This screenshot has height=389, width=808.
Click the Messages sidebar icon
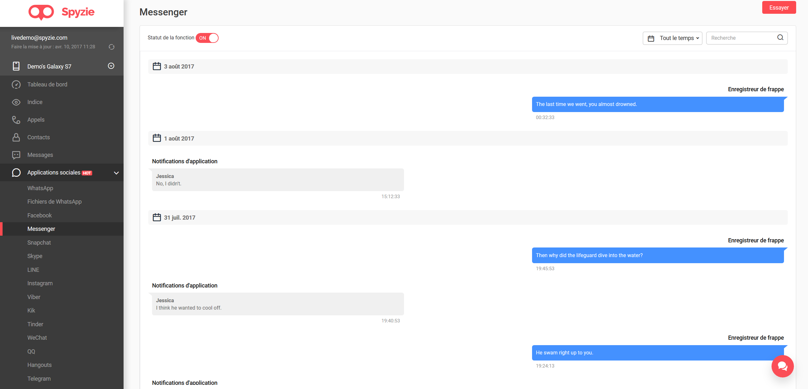pyautogui.click(x=15, y=155)
